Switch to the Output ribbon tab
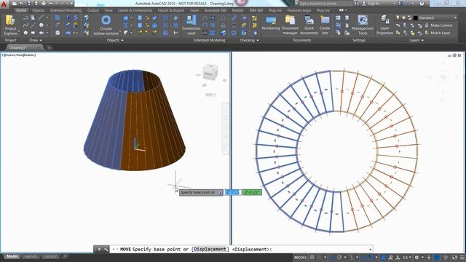 [x=92, y=10]
